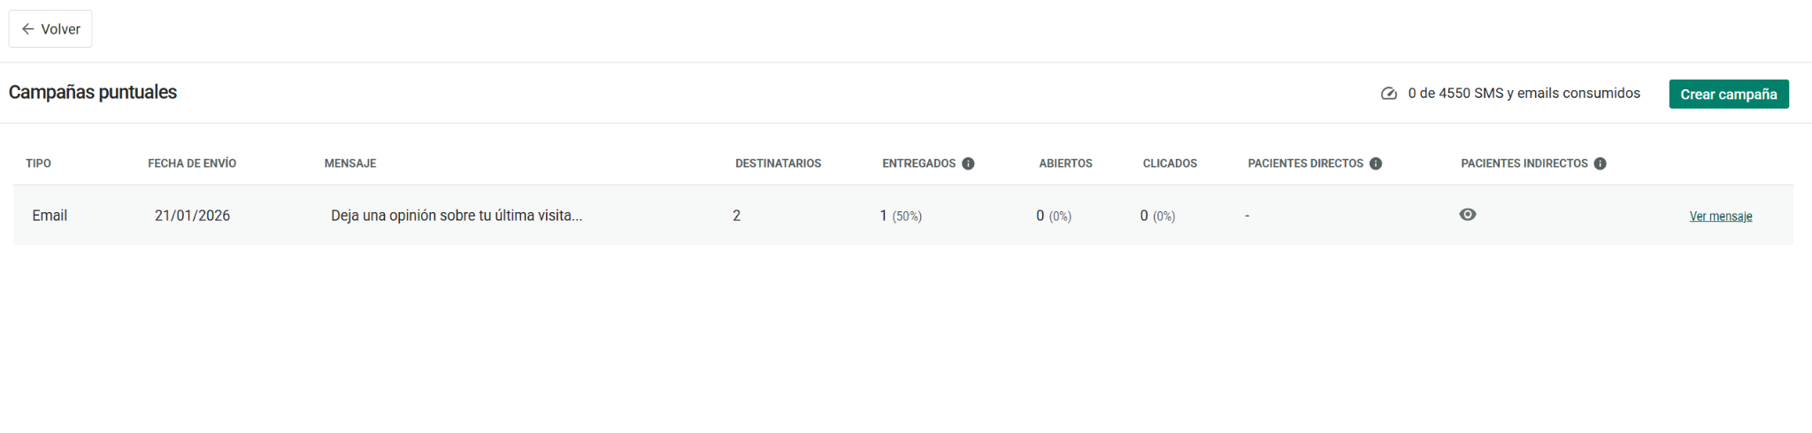Image resolution: width=1812 pixels, height=433 pixels.
Task: Click the 21/01/2026 send date cell
Action: pyautogui.click(x=192, y=216)
